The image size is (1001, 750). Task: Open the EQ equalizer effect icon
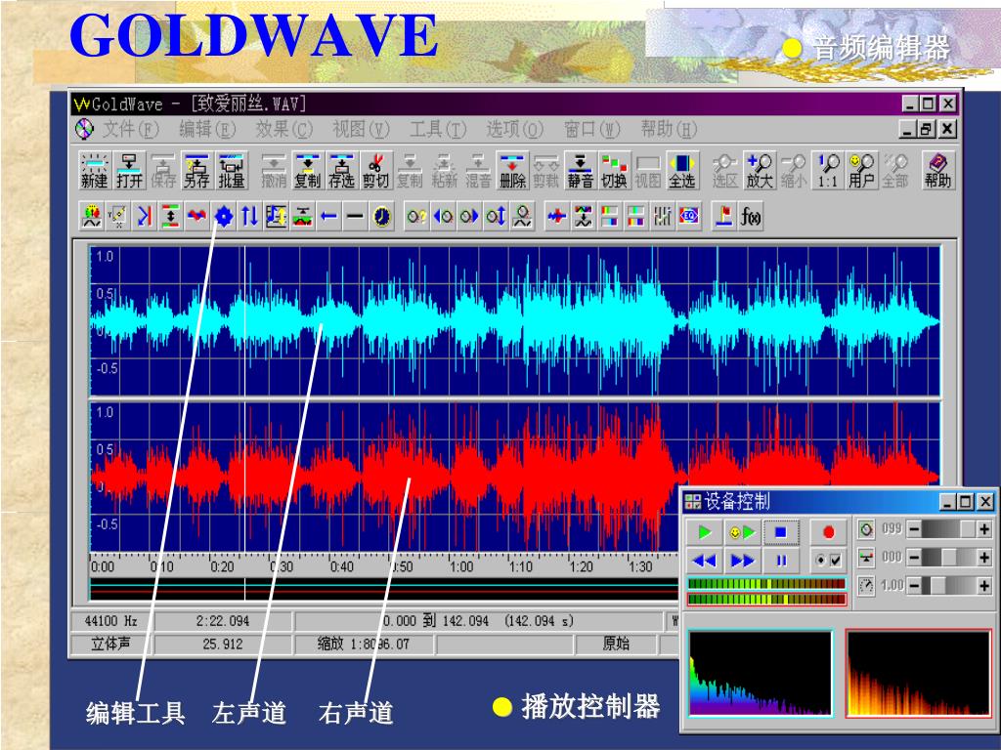click(x=689, y=216)
